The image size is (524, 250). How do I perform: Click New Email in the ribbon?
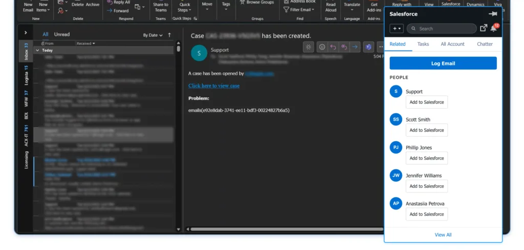tap(28, 7)
